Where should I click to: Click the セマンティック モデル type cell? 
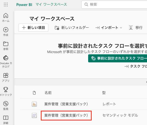(x=120, y=115)
